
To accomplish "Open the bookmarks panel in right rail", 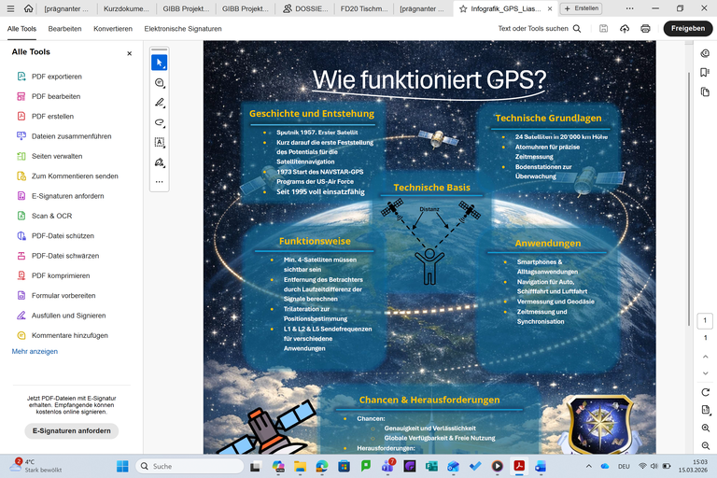I will tap(706, 73).
